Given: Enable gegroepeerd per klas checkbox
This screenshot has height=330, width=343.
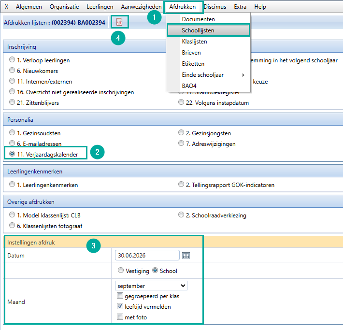Looking at the screenshot, I should click(x=120, y=296).
